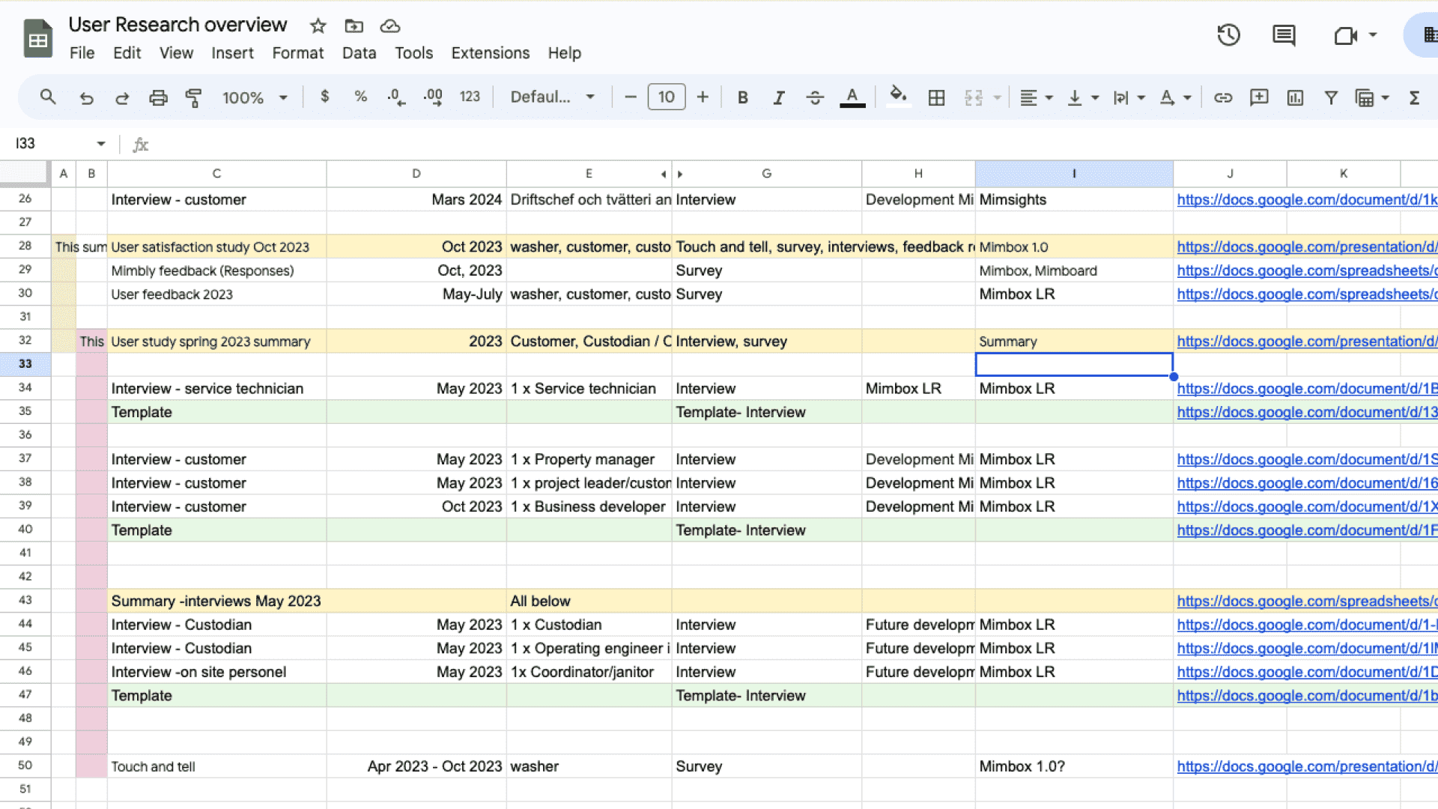The width and height of the screenshot is (1438, 809).
Task: Open version history clock icon
Action: (1228, 35)
